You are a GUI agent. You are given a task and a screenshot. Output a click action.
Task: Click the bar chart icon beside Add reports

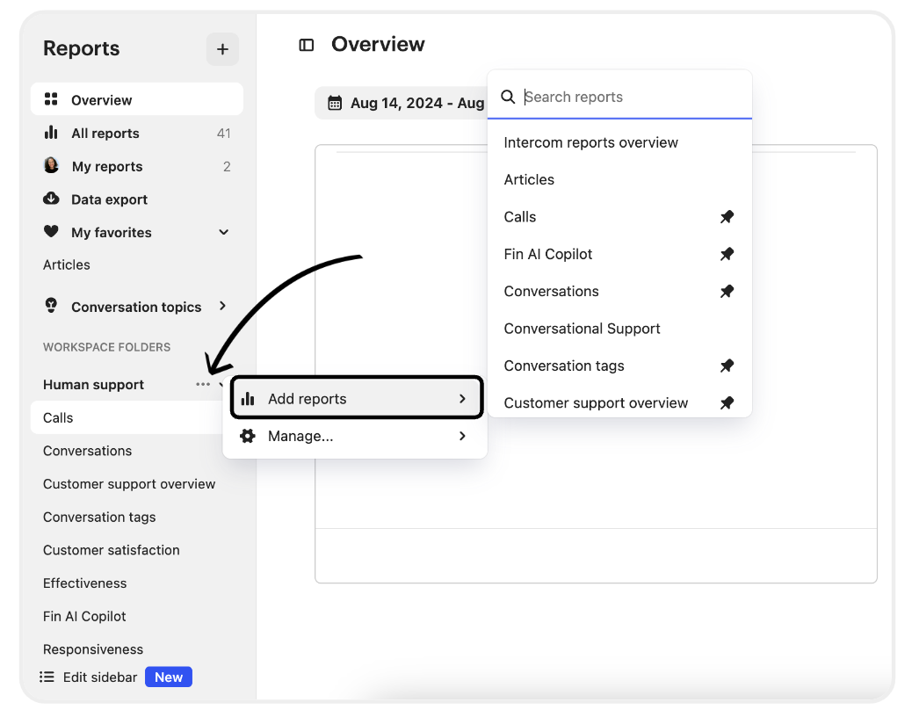click(248, 399)
